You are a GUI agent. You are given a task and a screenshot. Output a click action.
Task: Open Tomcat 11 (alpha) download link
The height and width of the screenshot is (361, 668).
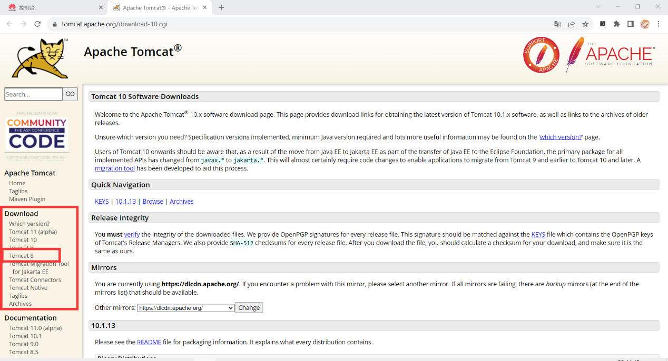pyautogui.click(x=33, y=232)
